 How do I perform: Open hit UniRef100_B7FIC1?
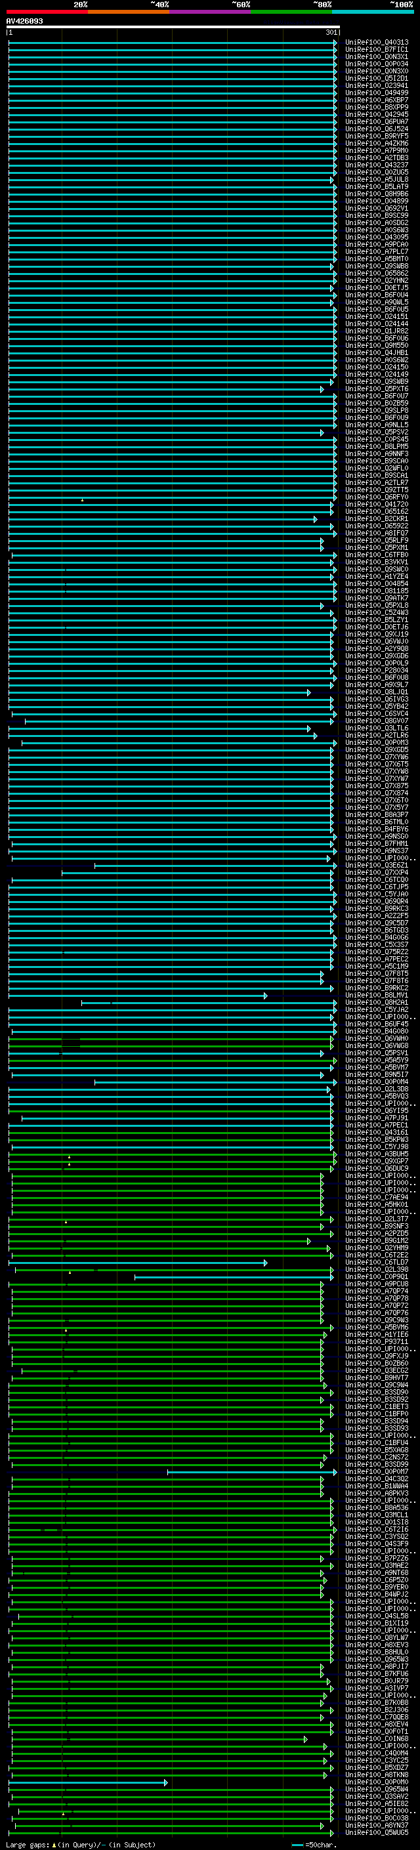(376, 50)
